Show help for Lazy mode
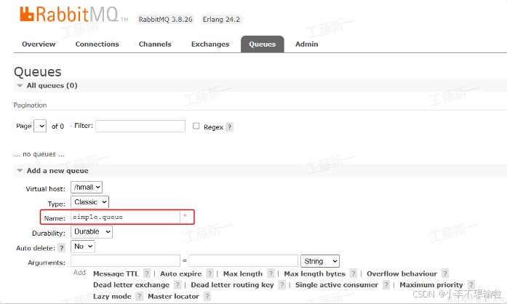Screen dimensions: 507x304 (x=140, y=296)
